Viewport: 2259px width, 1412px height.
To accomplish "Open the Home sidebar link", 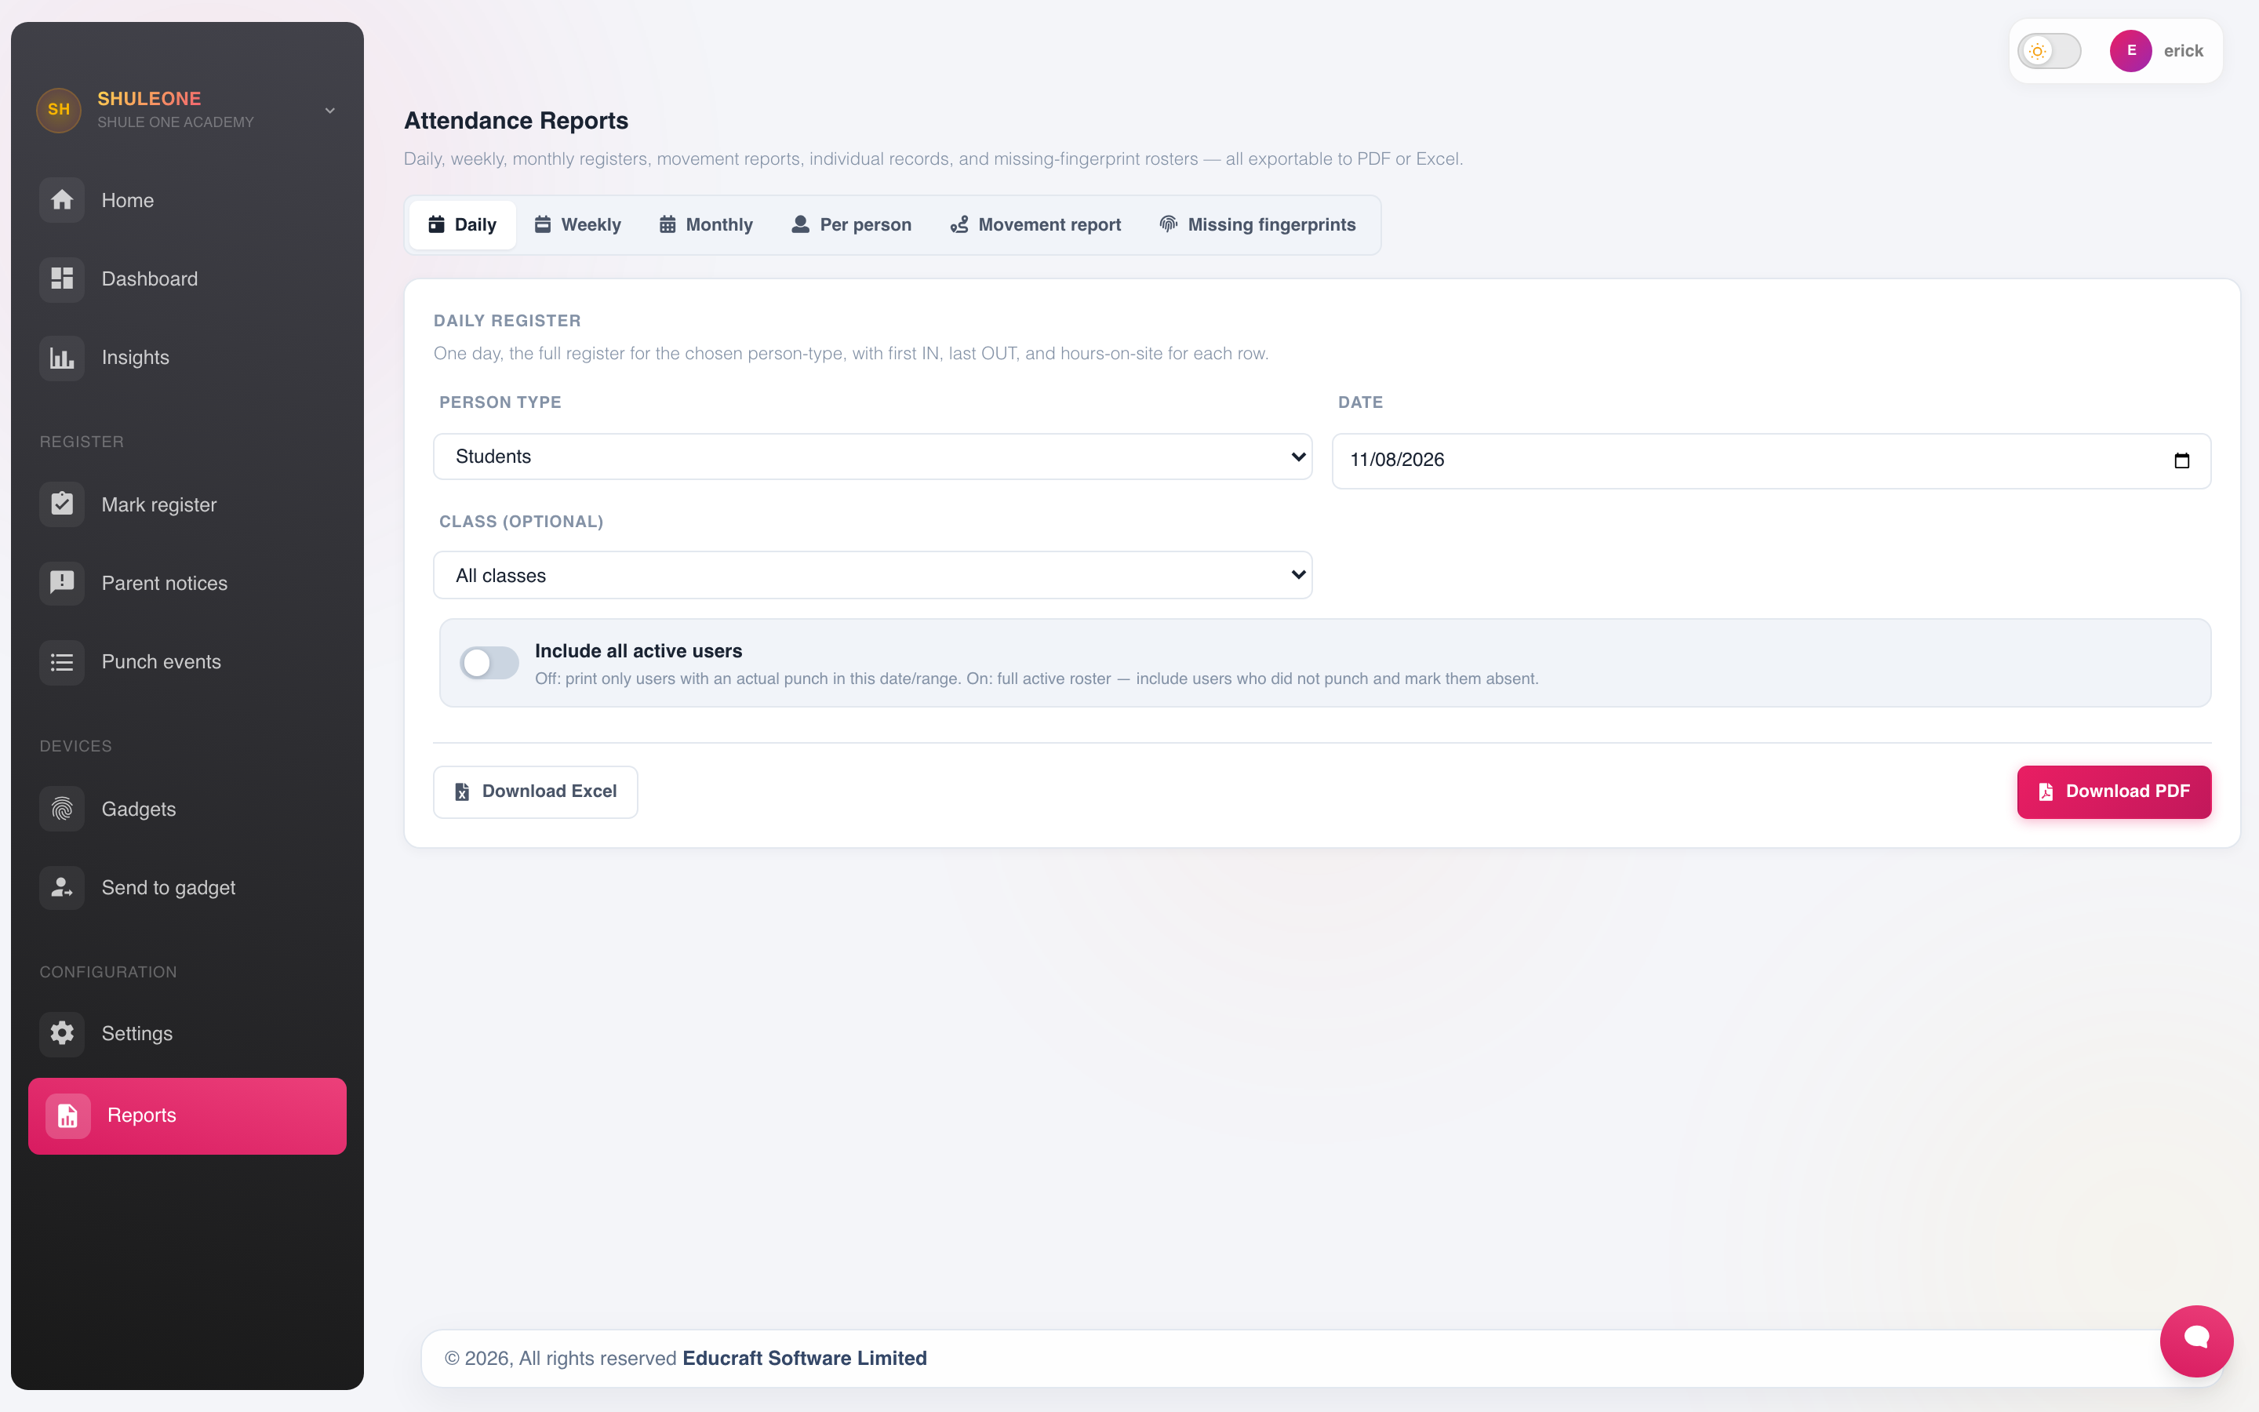I will point(187,200).
